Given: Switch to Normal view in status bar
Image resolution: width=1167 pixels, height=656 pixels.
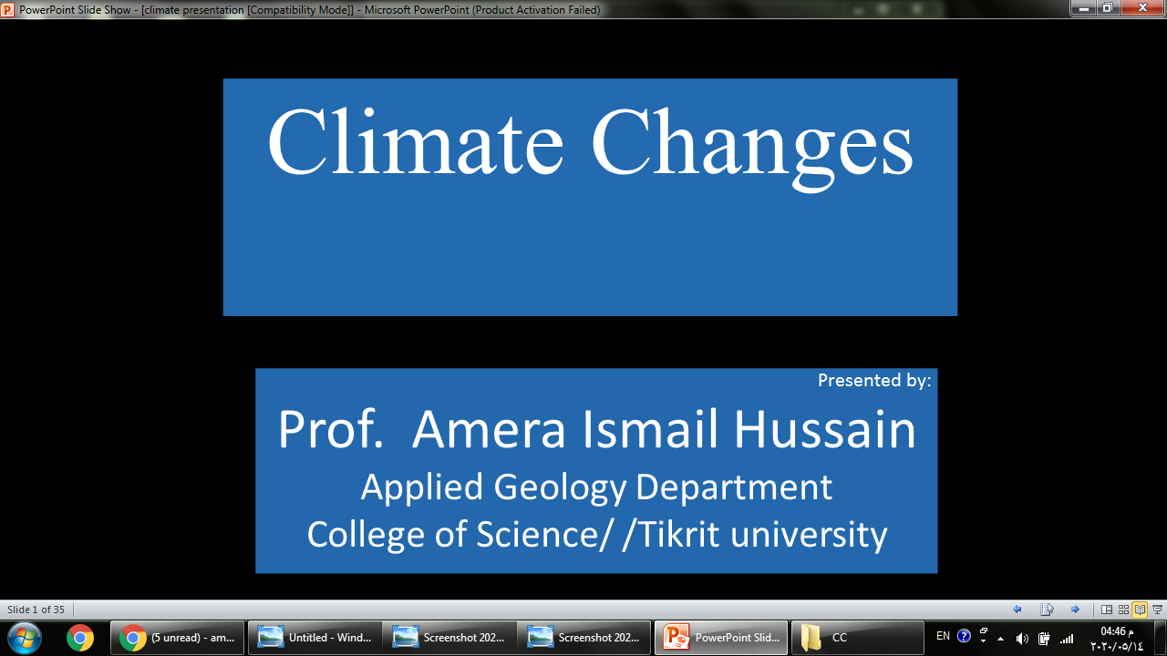Looking at the screenshot, I should (1107, 610).
